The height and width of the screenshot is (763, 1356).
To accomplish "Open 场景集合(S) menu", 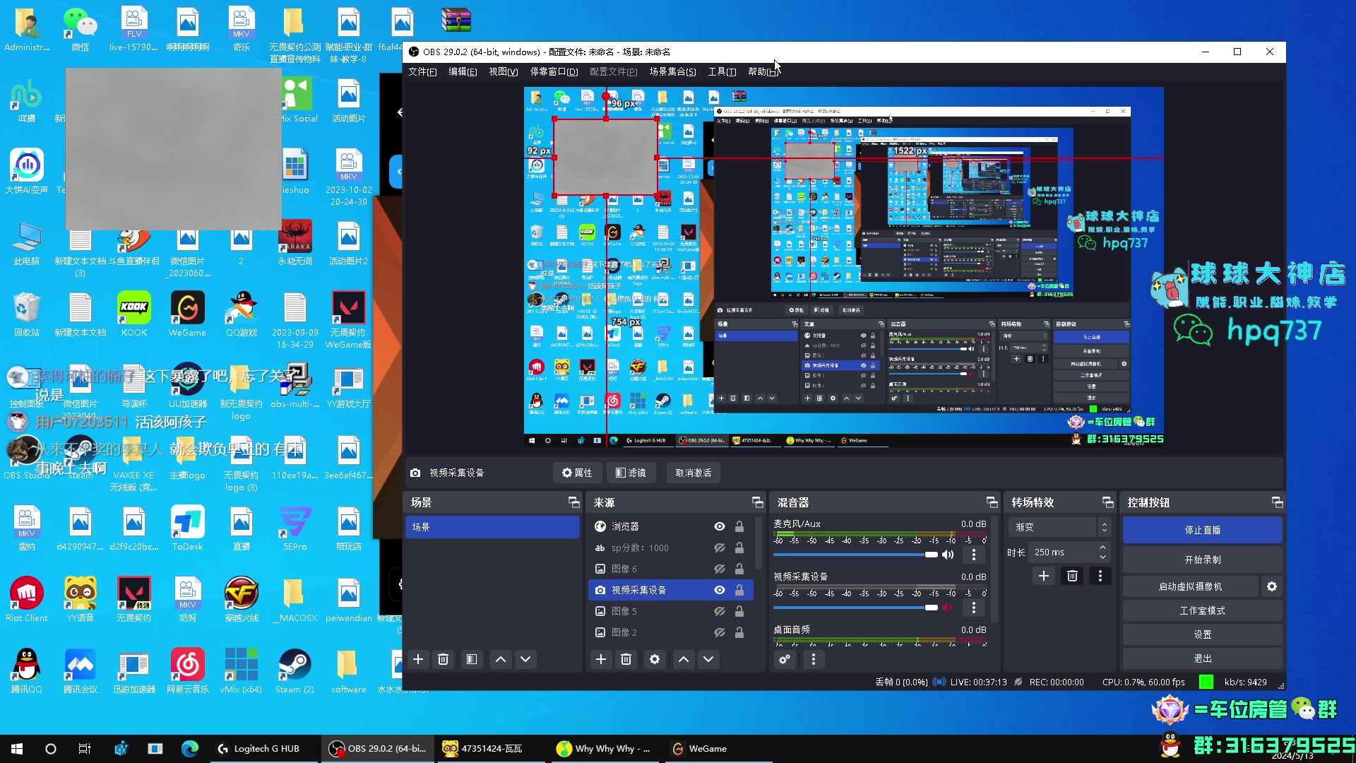I will tap(672, 71).
